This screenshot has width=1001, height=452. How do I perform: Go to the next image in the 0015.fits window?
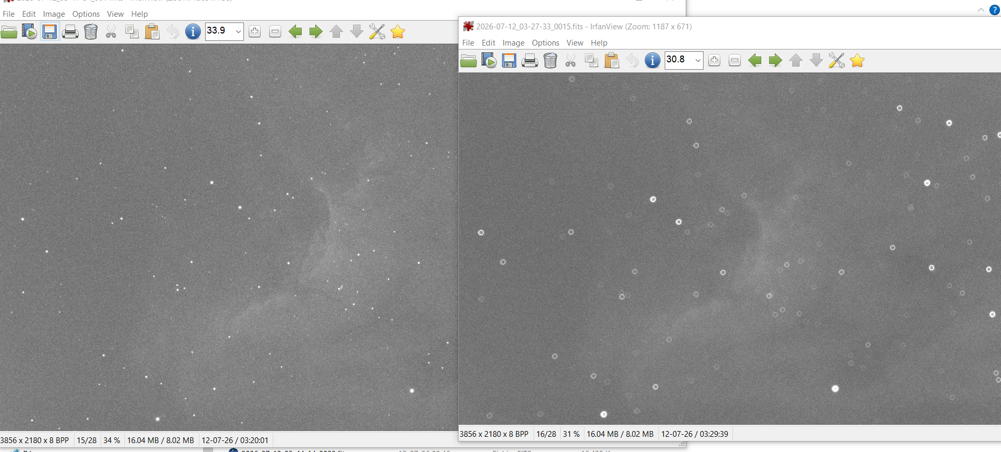click(775, 61)
